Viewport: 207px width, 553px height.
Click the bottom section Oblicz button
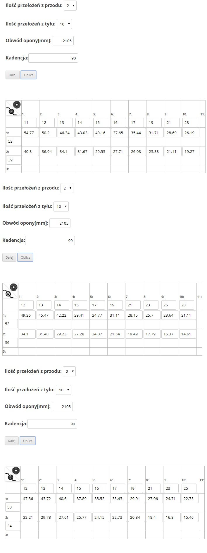click(x=27, y=441)
